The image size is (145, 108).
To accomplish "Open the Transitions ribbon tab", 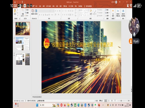I will [x=40, y=6].
